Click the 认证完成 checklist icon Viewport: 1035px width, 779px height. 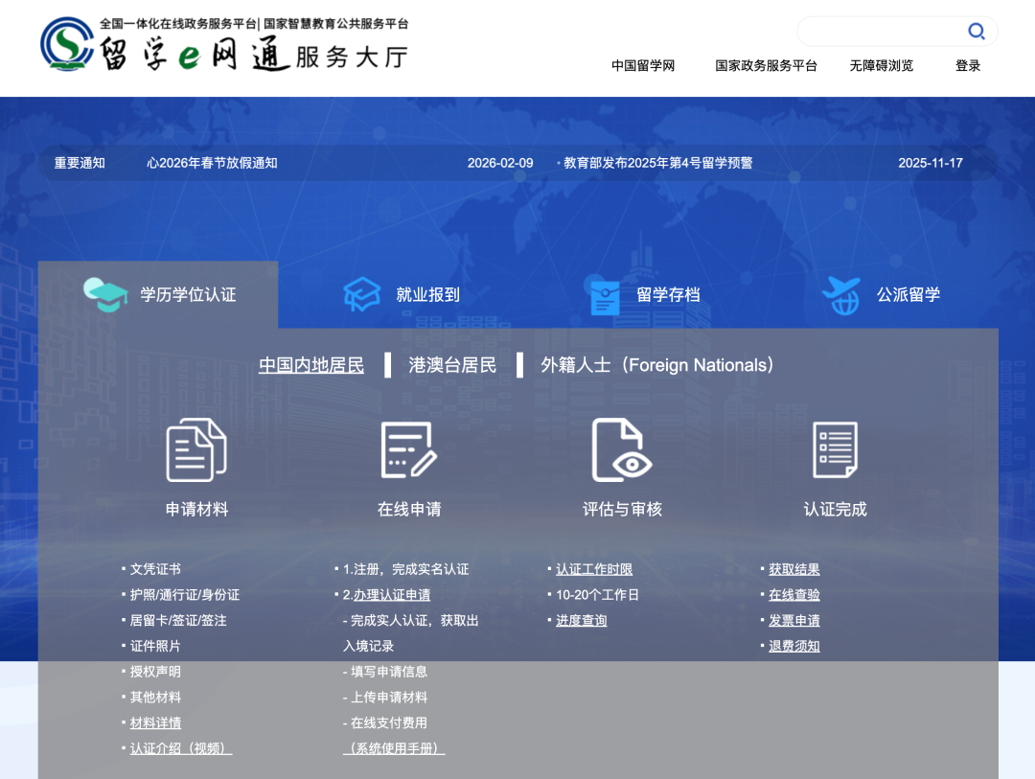click(834, 450)
